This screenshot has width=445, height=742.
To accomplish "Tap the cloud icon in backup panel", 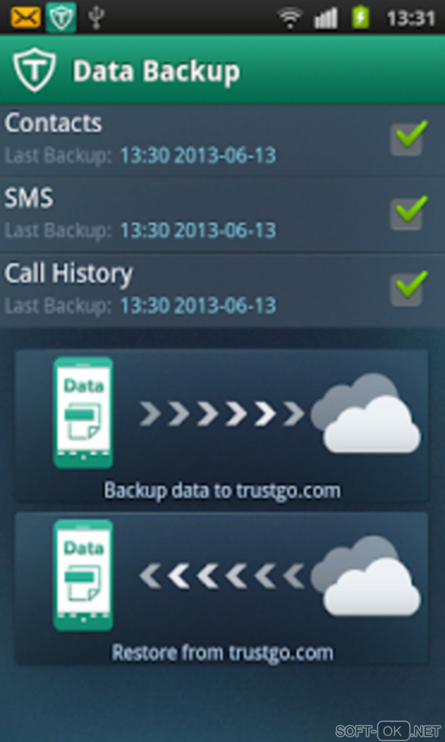I will 366,413.
